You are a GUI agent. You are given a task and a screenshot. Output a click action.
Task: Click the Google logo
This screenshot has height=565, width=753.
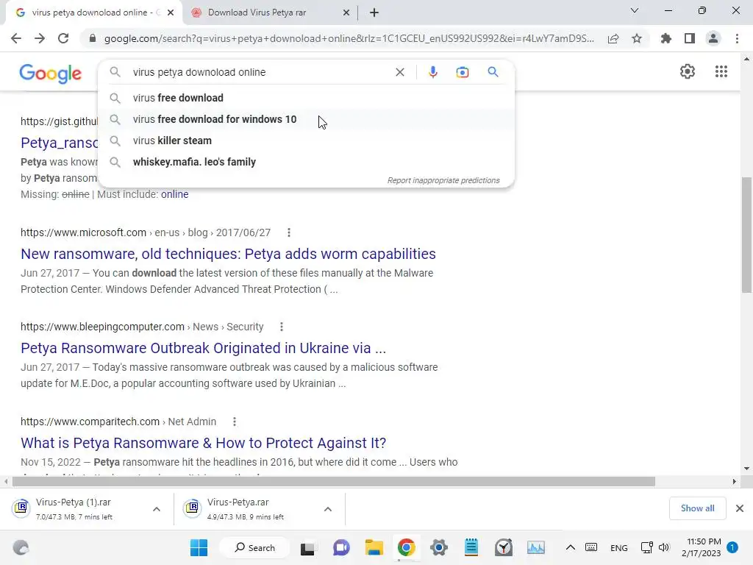pyautogui.click(x=51, y=74)
